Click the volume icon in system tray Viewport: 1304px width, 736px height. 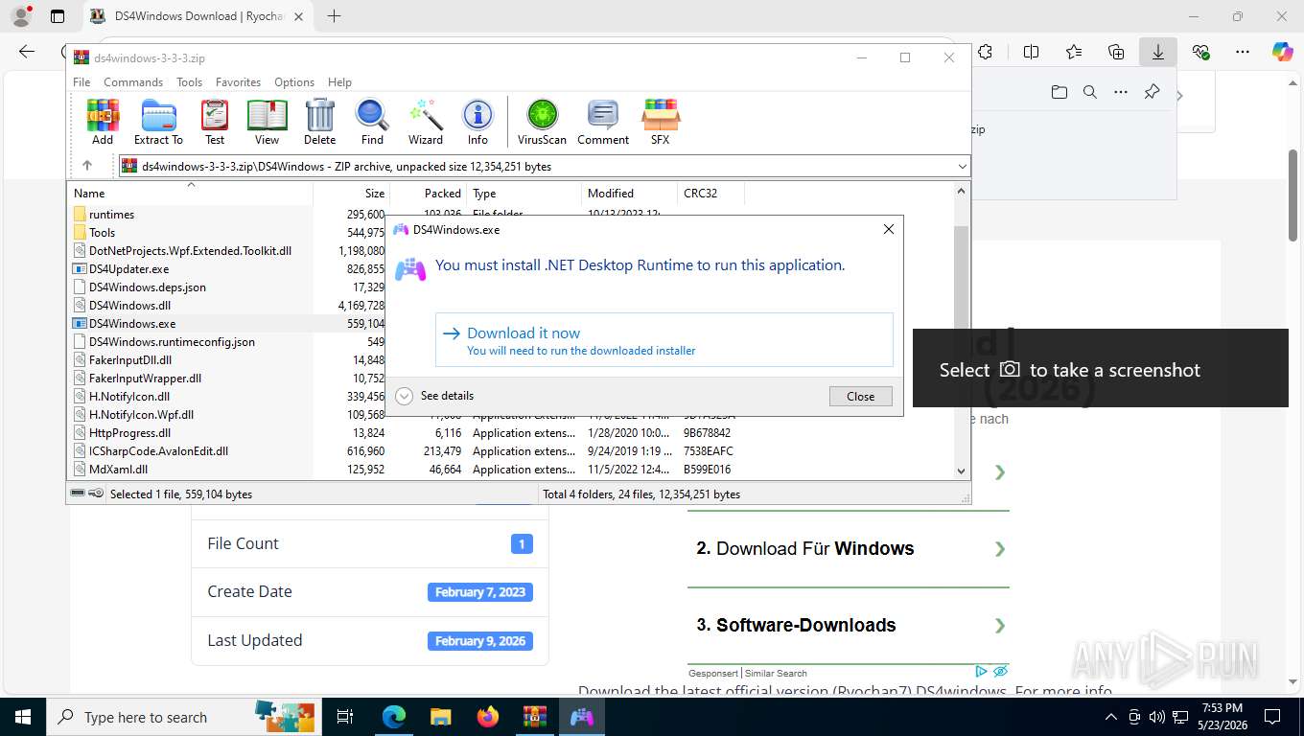coord(1156,717)
